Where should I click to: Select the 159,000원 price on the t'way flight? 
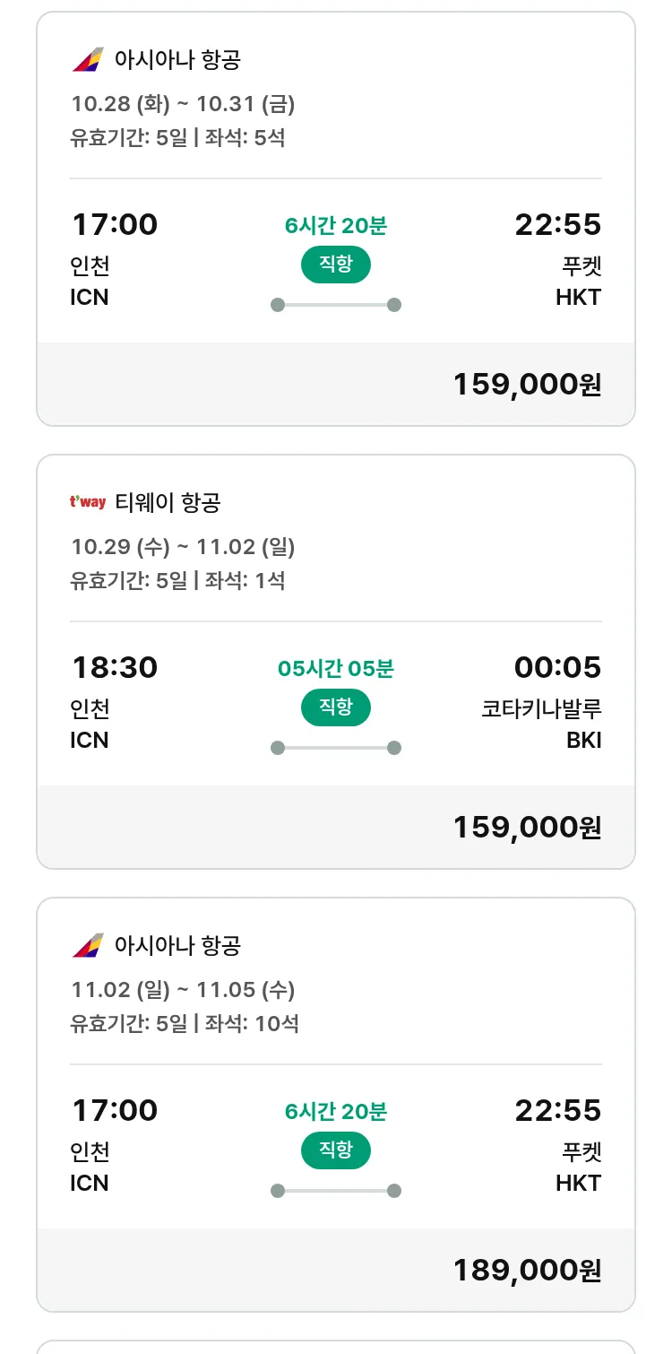click(527, 827)
